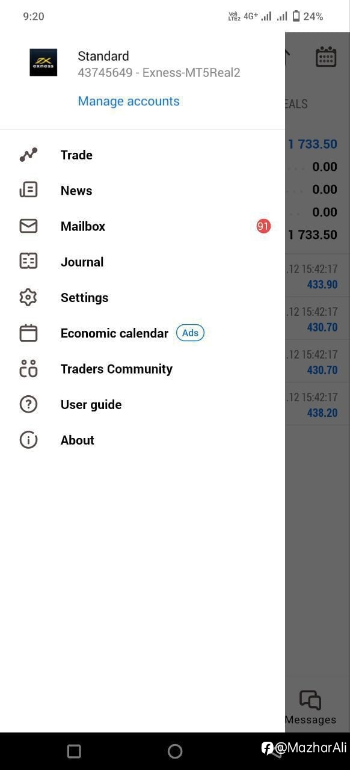
Task: Open the News newspaper icon
Action: click(x=28, y=190)
